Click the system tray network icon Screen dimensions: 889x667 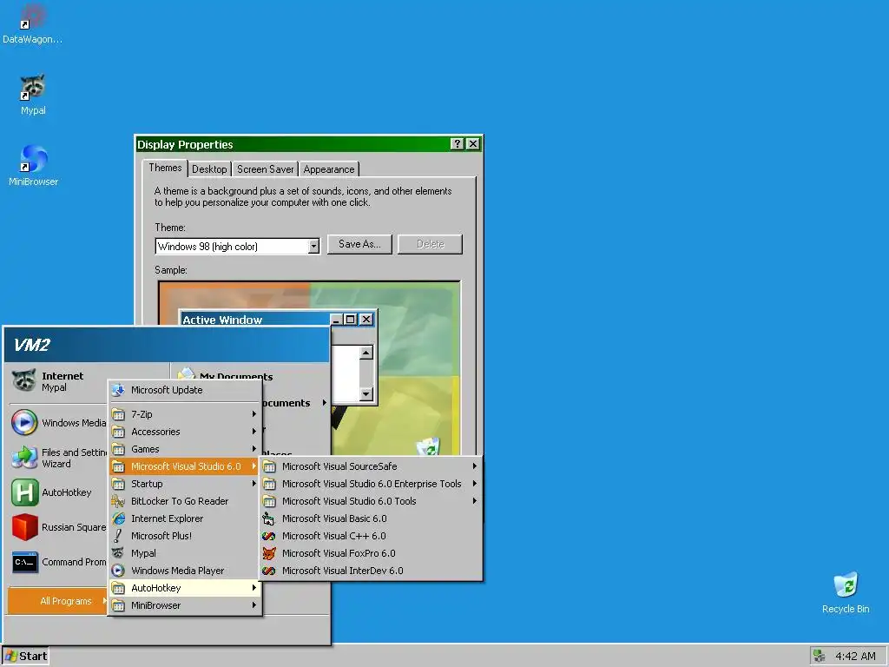point(819,657)
